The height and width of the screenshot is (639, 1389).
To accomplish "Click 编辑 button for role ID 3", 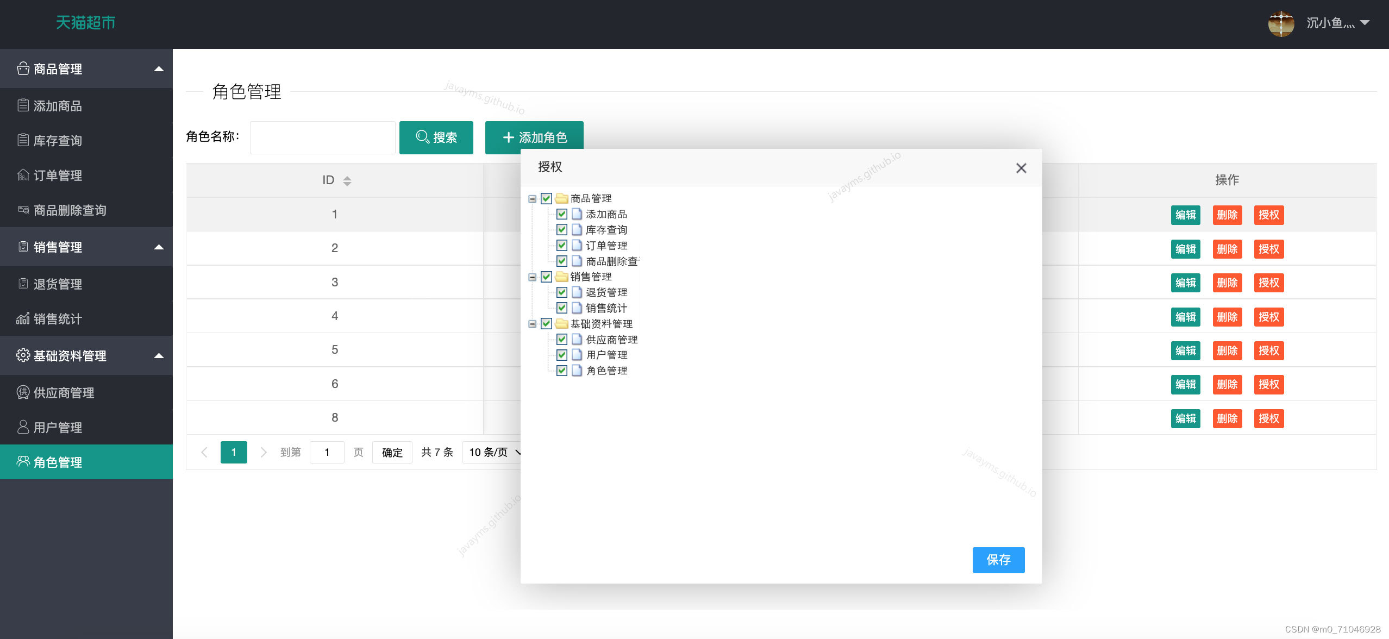I will (1185, 283).
